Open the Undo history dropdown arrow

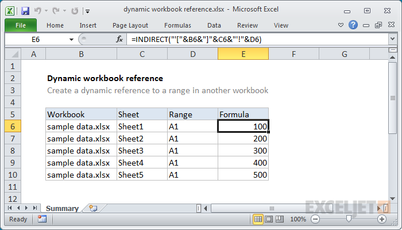(x=46, y=11)
